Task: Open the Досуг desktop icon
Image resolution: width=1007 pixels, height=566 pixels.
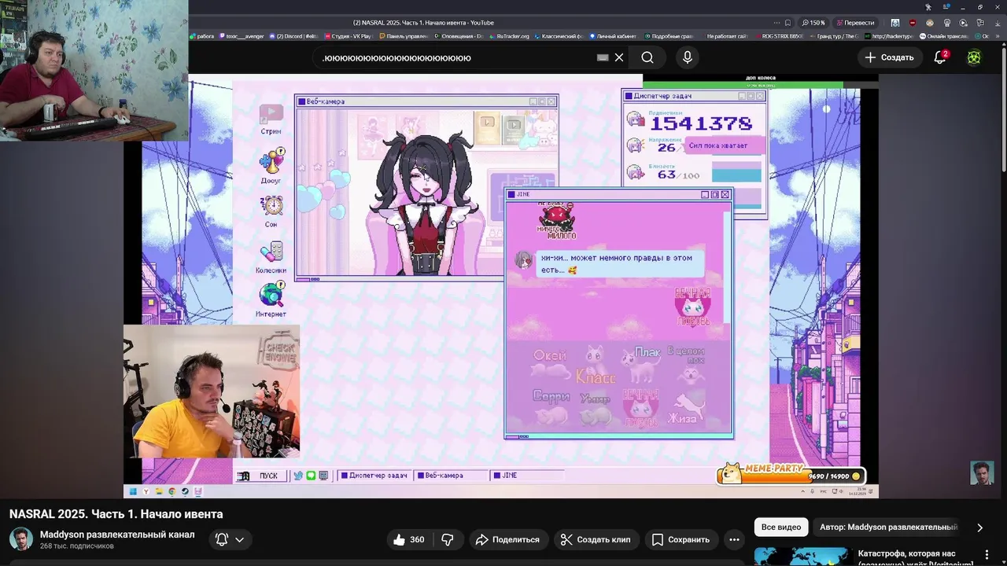Action: (x=271, y=166)
